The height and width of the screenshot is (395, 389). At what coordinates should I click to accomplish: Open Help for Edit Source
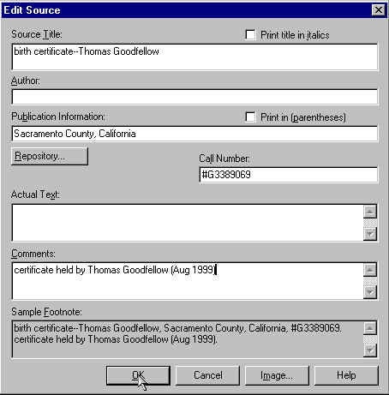[x=346, y=375]
